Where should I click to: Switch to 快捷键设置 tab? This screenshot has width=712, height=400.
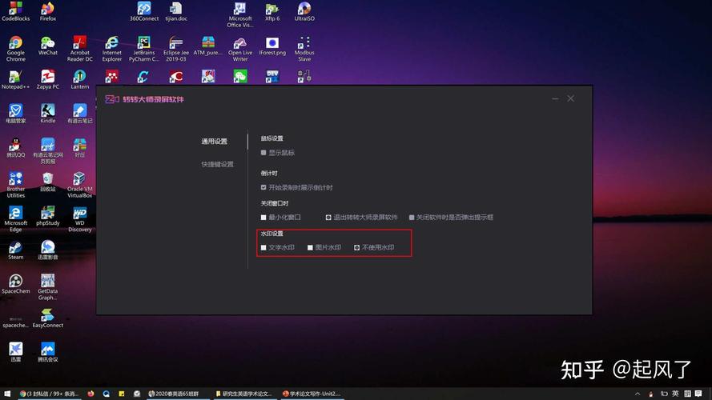point(218,164)
